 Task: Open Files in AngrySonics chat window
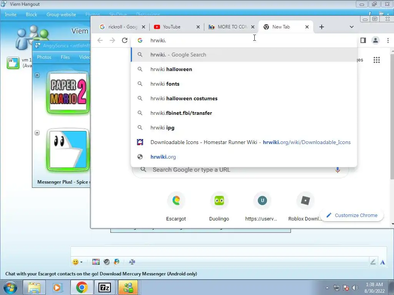[65, 57]
